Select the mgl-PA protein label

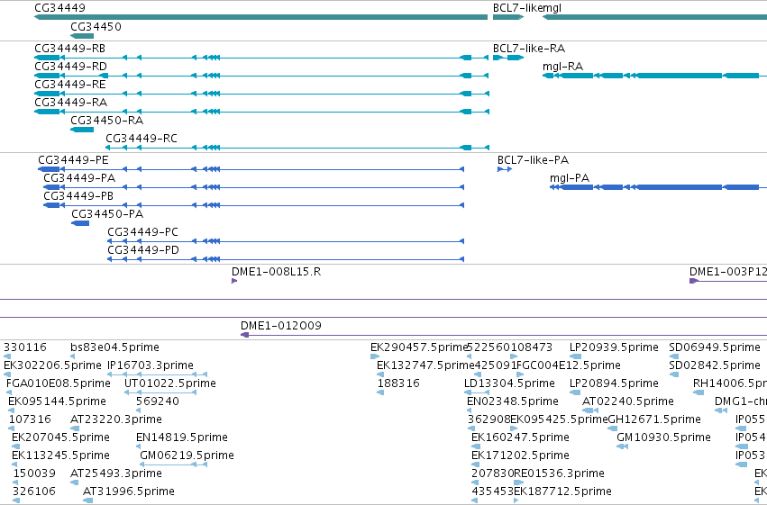[570, 178]
